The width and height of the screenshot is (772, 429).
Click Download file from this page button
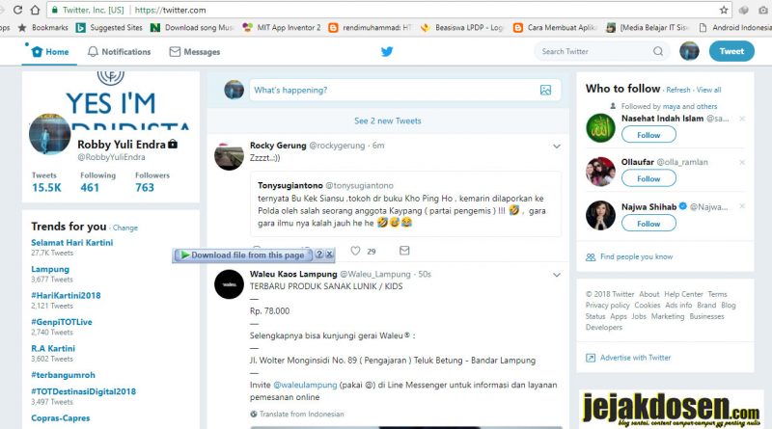[x=243, y=255]
